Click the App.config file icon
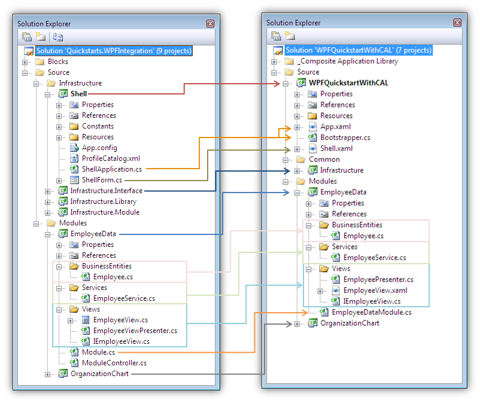The width and height of the screenshot is (480, 403). tap(75, 148)
